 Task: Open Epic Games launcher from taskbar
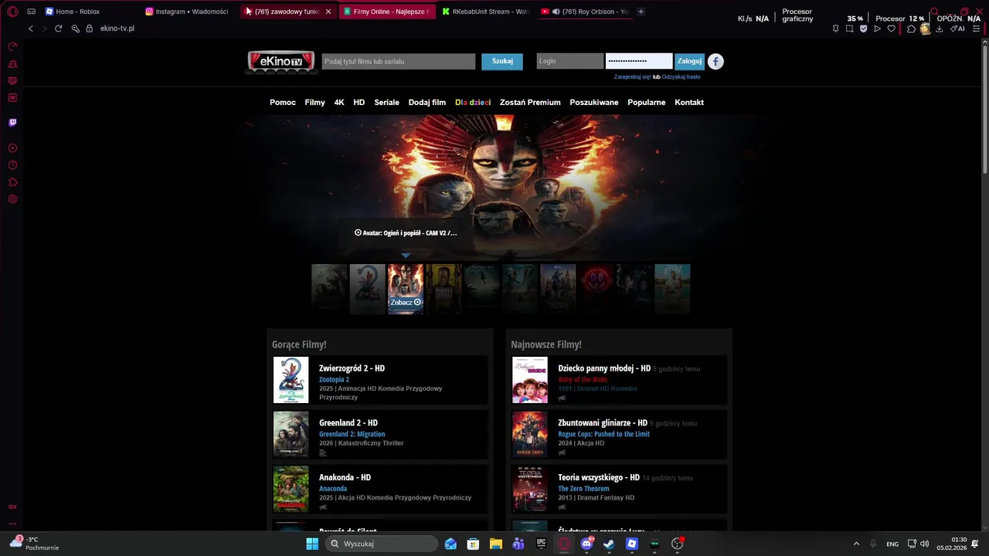pos(541,544)
